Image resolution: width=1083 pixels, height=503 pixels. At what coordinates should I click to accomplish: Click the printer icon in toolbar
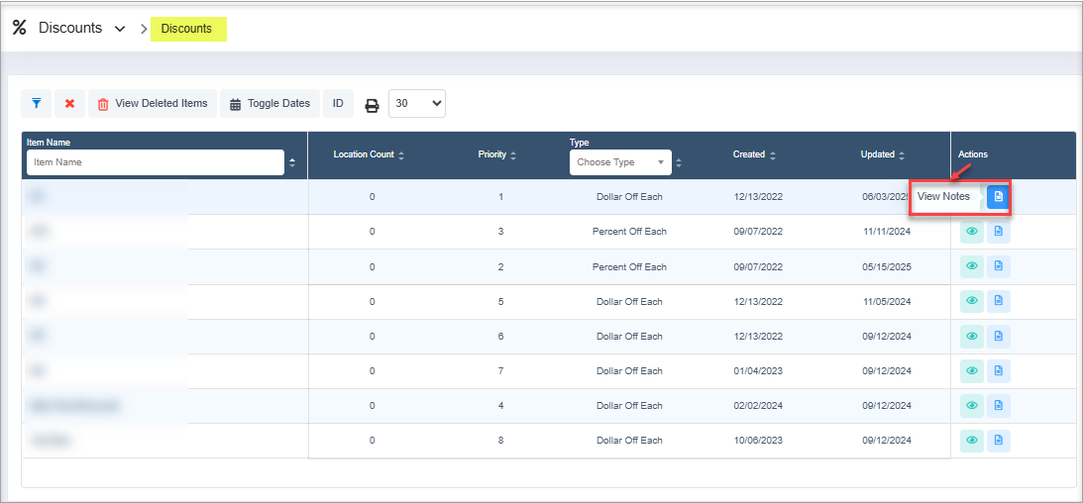coord(372,104)
